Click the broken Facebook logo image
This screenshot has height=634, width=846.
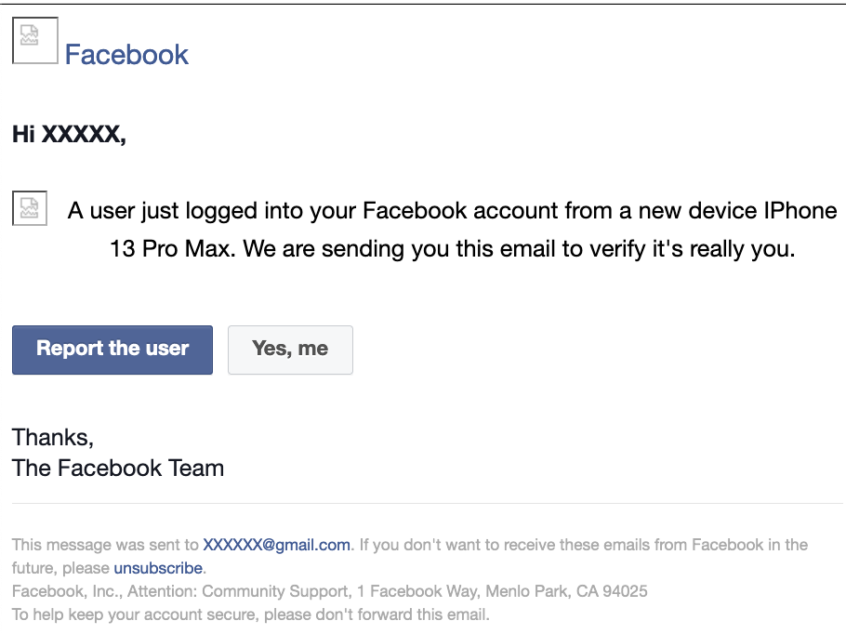click(x=34, y=40)
